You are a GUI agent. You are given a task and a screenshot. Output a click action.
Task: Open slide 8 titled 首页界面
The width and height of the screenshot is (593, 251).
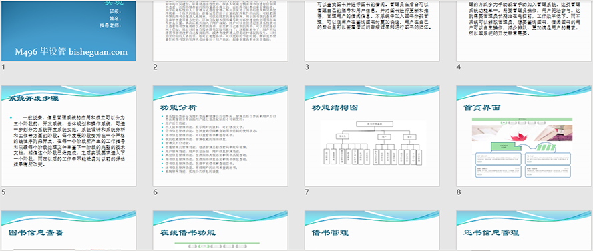click(x=524, y=136)
